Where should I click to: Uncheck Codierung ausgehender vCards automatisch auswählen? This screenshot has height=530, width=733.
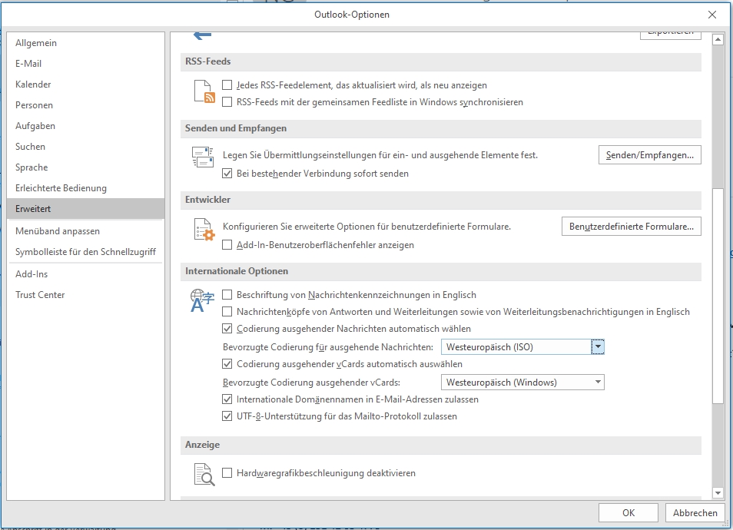click(x=227, y=364)
